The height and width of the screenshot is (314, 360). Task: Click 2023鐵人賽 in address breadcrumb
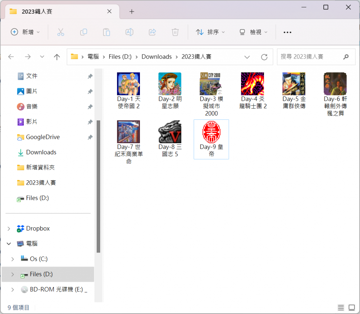196,56
